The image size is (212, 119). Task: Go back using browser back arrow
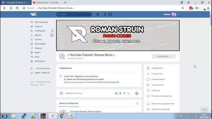click(x=5, y=8)
